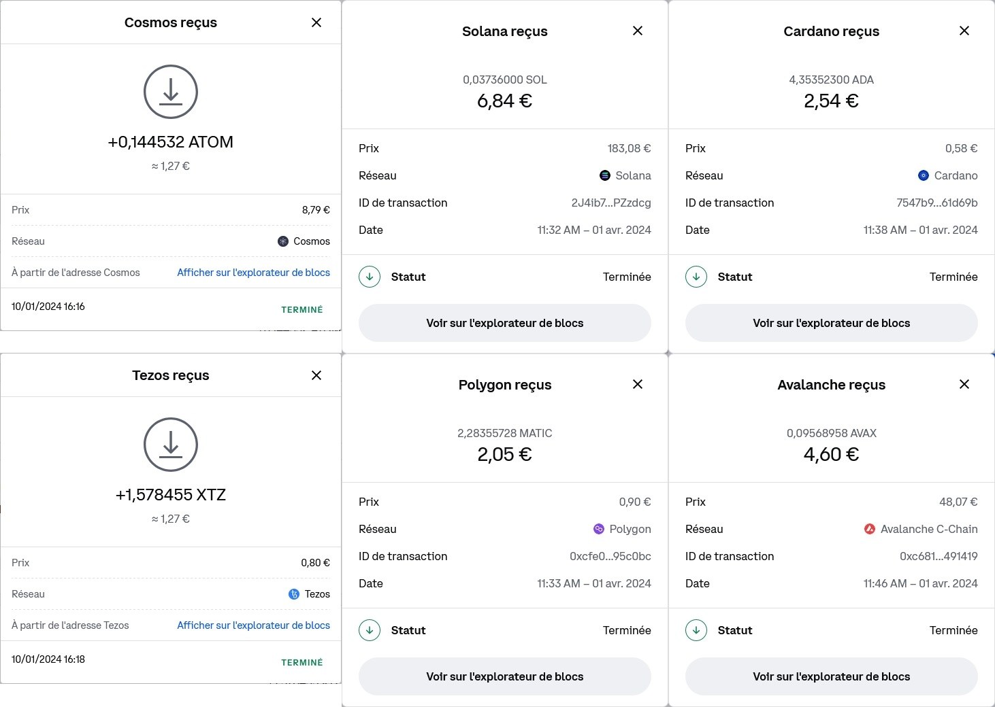
Task: Click Tezos price 0,80 €
Action: (x=315, y=563)
